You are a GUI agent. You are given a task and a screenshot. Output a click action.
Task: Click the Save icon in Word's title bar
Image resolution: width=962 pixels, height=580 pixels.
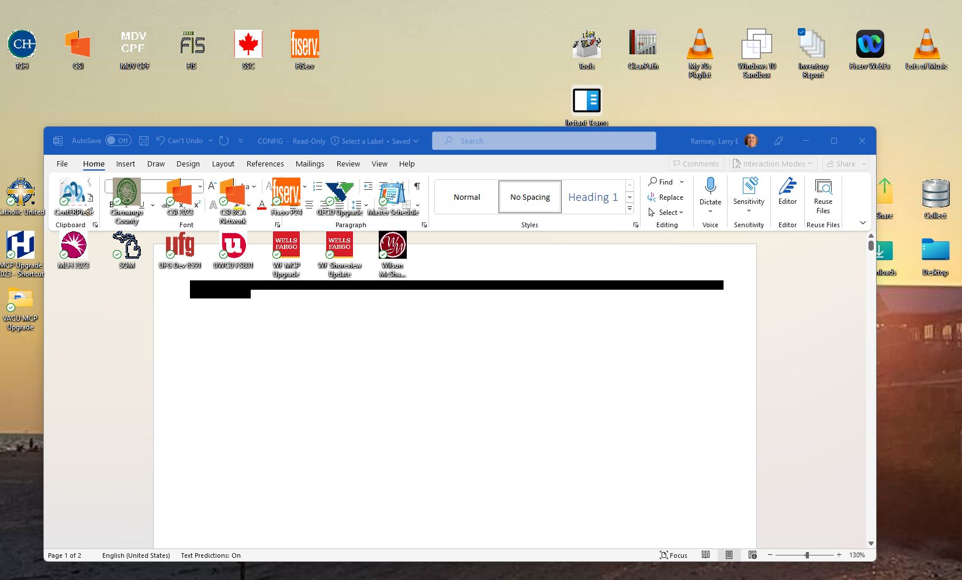(x=143, y=141)
